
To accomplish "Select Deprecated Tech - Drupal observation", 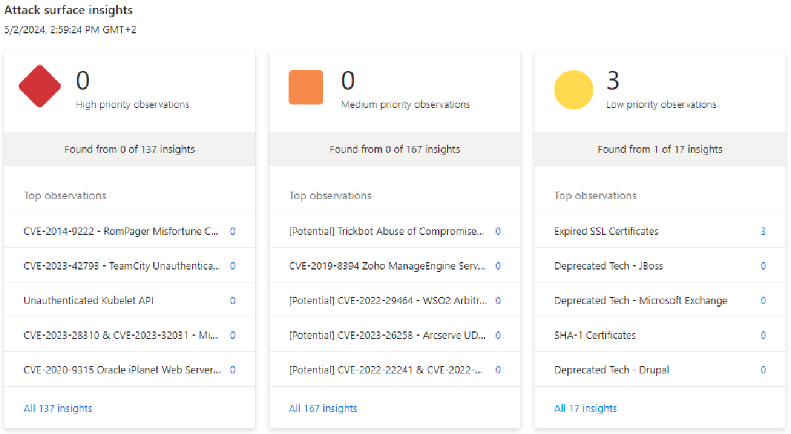I will [612, 370].
